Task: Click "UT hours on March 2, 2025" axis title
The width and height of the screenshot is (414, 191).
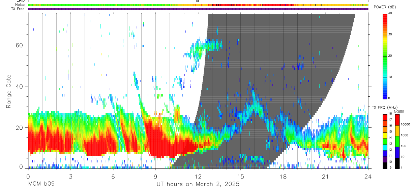Action: [x=198, y=184]
